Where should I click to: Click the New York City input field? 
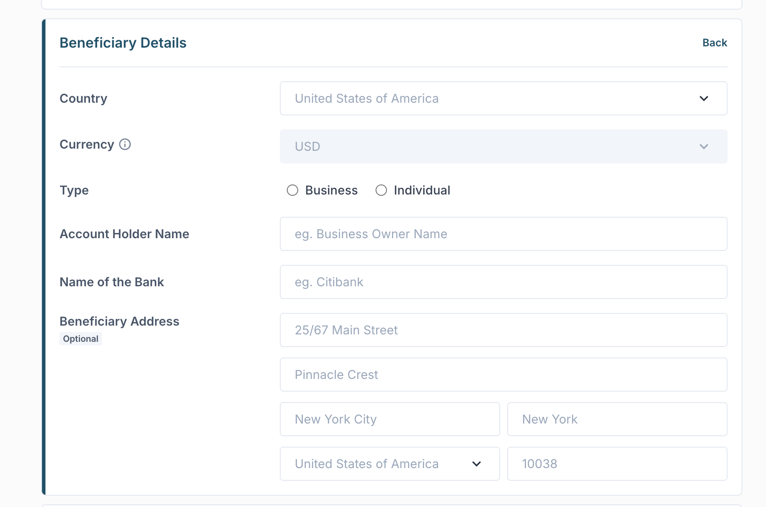pyautogui.click(x=390, y=419)
